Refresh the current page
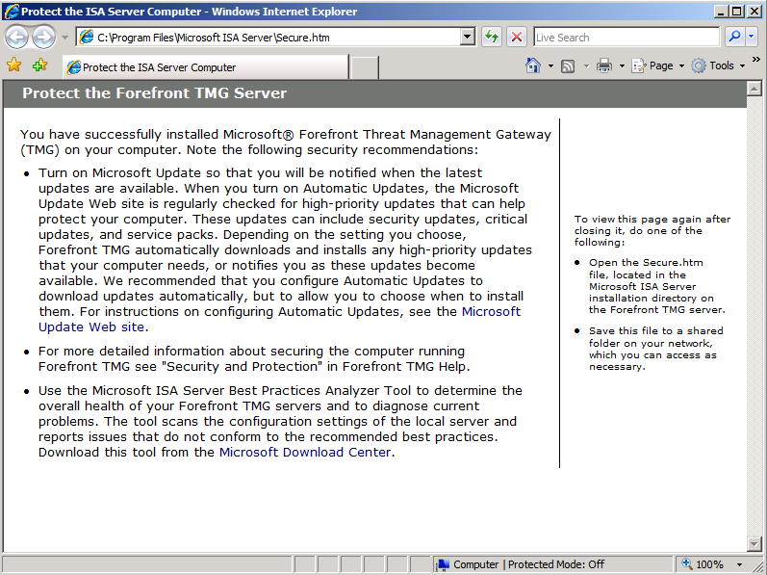767x575 pixels. pos(492,37)
